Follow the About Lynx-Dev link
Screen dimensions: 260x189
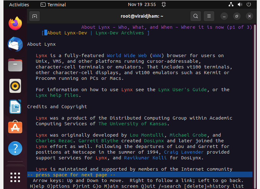67,33
